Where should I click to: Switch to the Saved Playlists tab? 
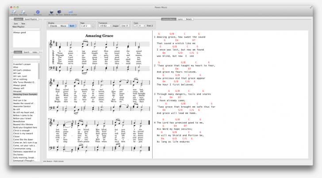[x=31, y=19]
